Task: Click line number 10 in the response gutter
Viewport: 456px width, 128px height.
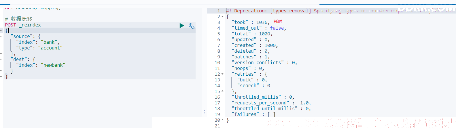Action: click(217, 63)
